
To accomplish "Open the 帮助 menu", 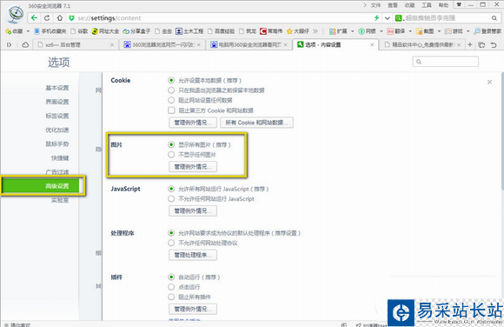I will (x=443, y=5).
